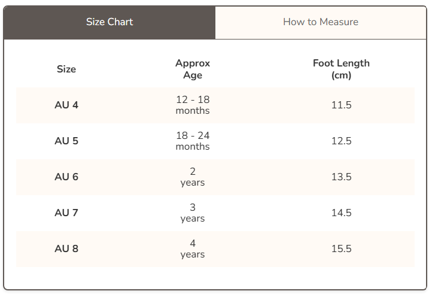Viewport: 429px width, 294px height.
Task: Switch to the How to Measure tab
Action: pos(321,22)
